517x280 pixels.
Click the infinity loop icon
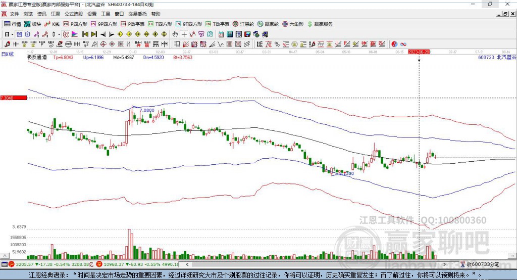click(x=403, y=44)
